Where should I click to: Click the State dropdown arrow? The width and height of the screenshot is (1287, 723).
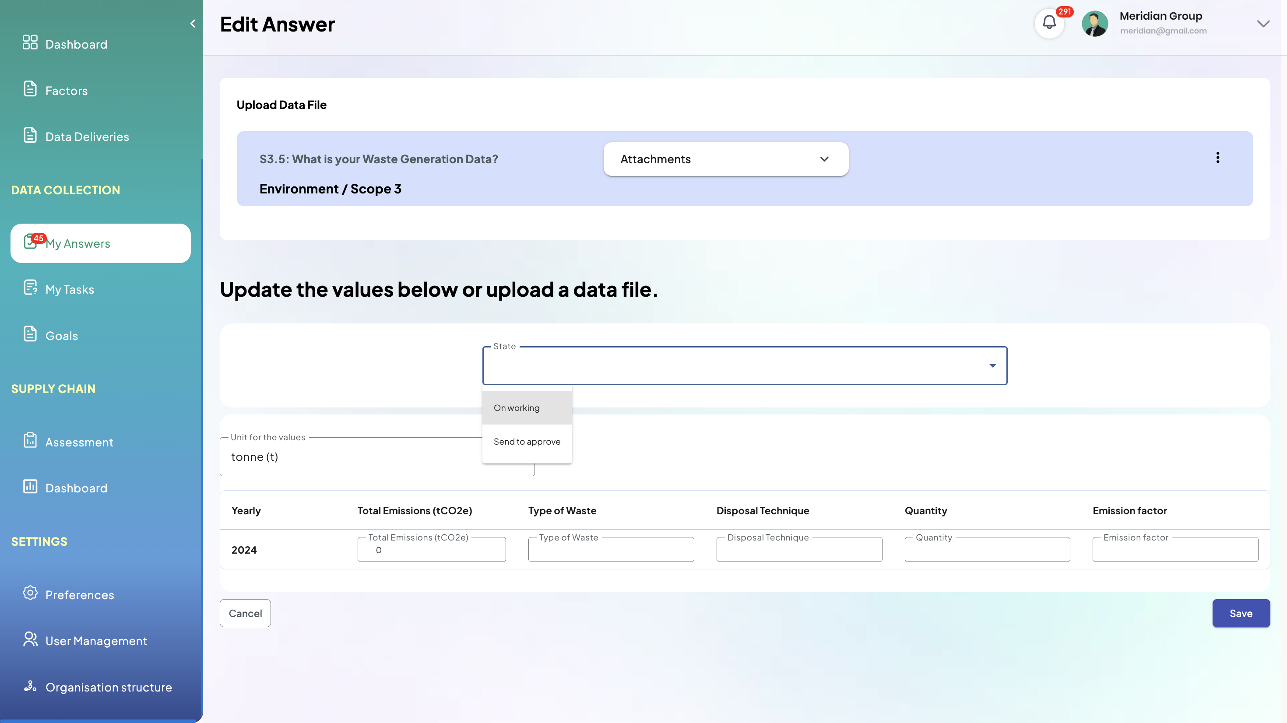992,366
